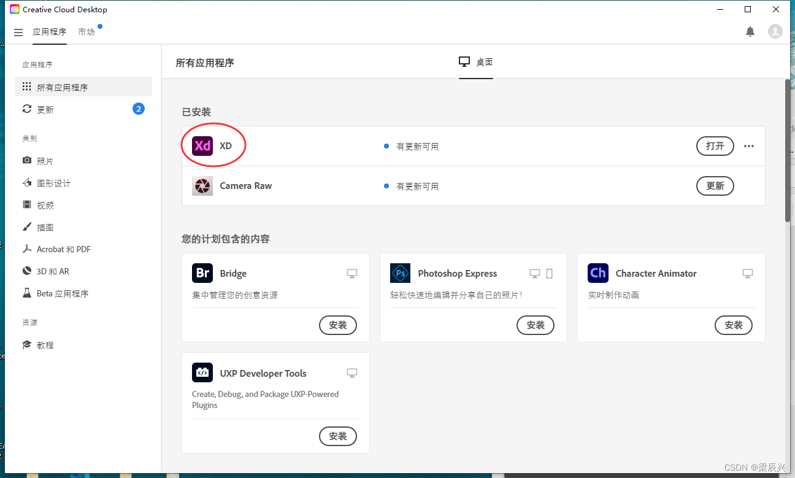Image resolution: width=795 pixels, height=478 pixels.
Task: Click the 更新 button for Camera Raw
Action: [715, 186]
